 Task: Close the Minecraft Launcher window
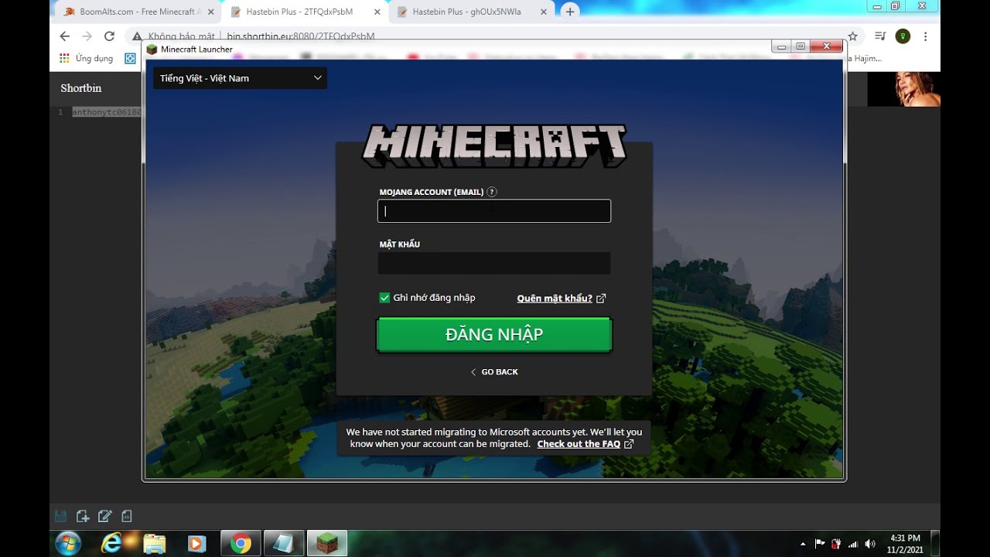point(826,46)
